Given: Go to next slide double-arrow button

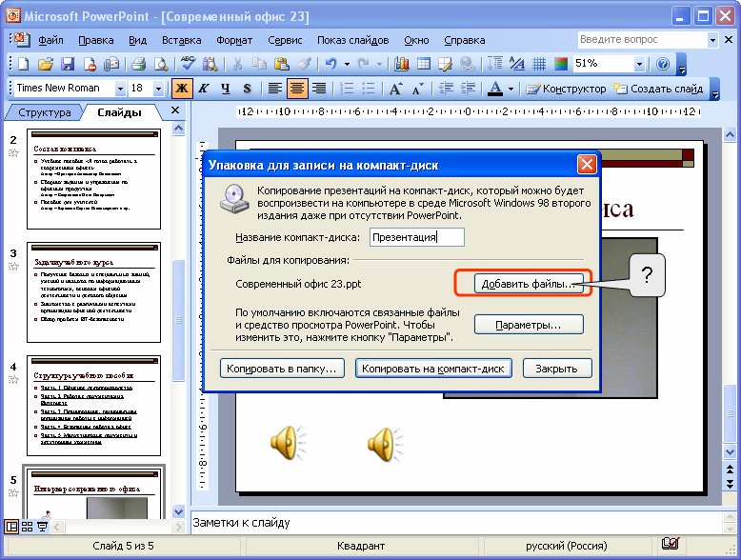Looking at the screenshot, I should [730, 484].
